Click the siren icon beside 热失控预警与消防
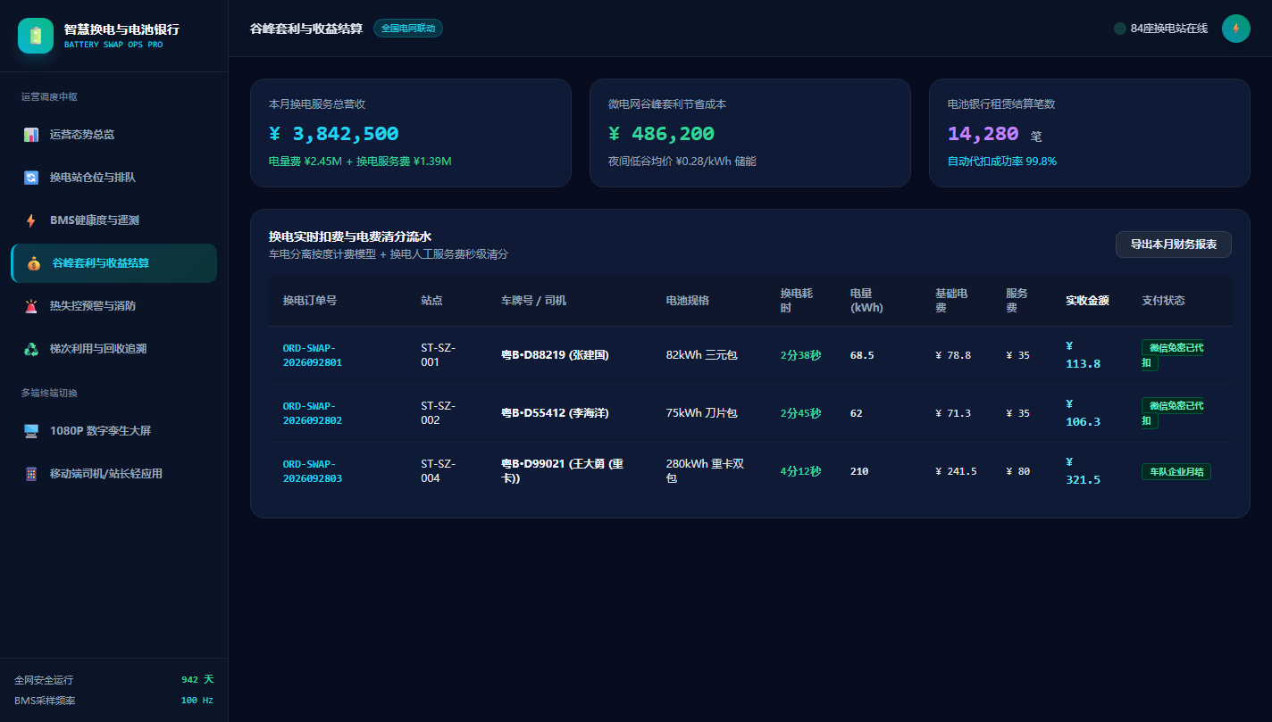This screenshot has width=1272, height=722. pyautogui.click(x=31, y=306)
